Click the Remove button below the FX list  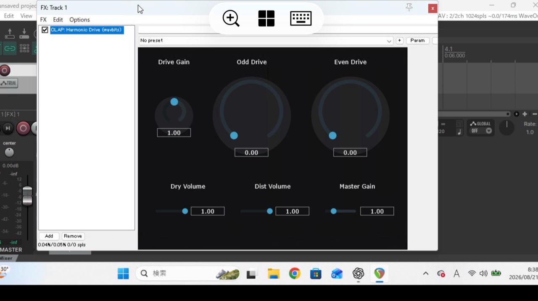click(x=73, y=236)
